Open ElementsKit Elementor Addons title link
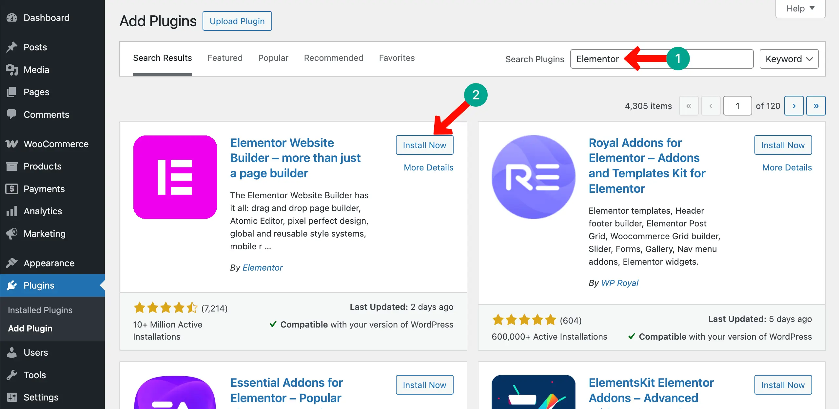The height and width of the screenshot is (409, 839). 651,392
